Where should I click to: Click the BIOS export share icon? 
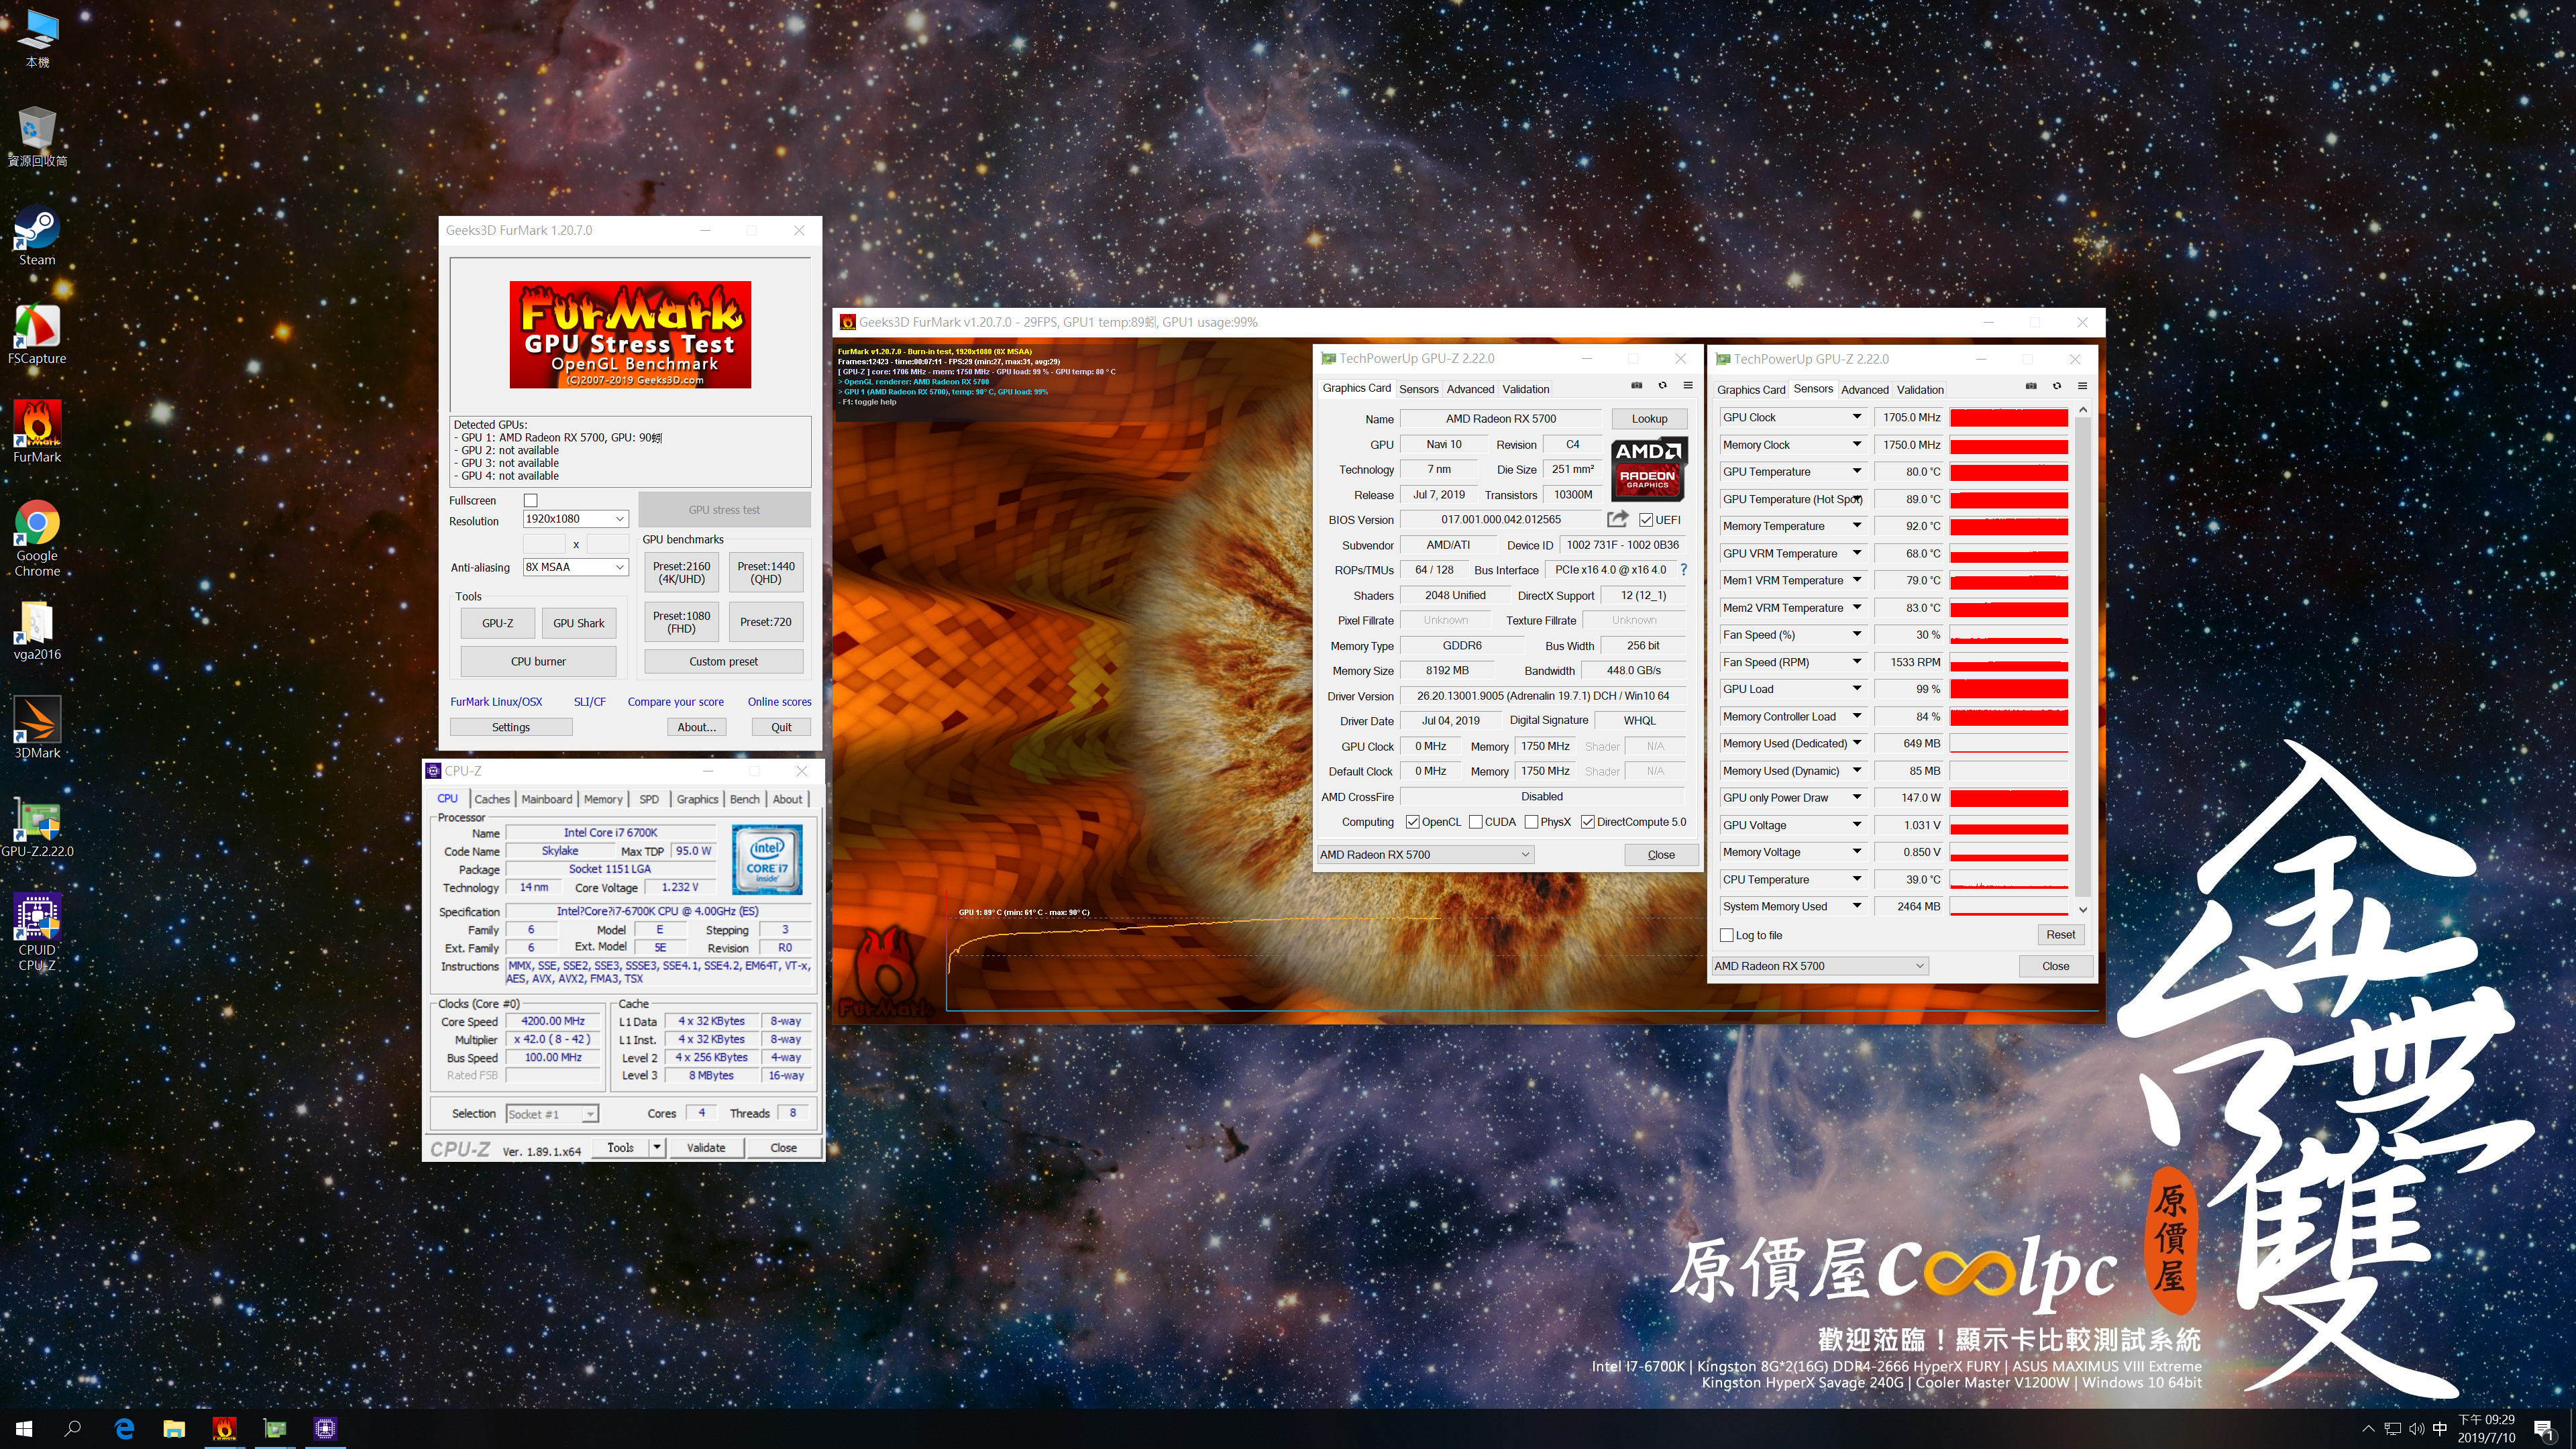[x=1617, y=518]
